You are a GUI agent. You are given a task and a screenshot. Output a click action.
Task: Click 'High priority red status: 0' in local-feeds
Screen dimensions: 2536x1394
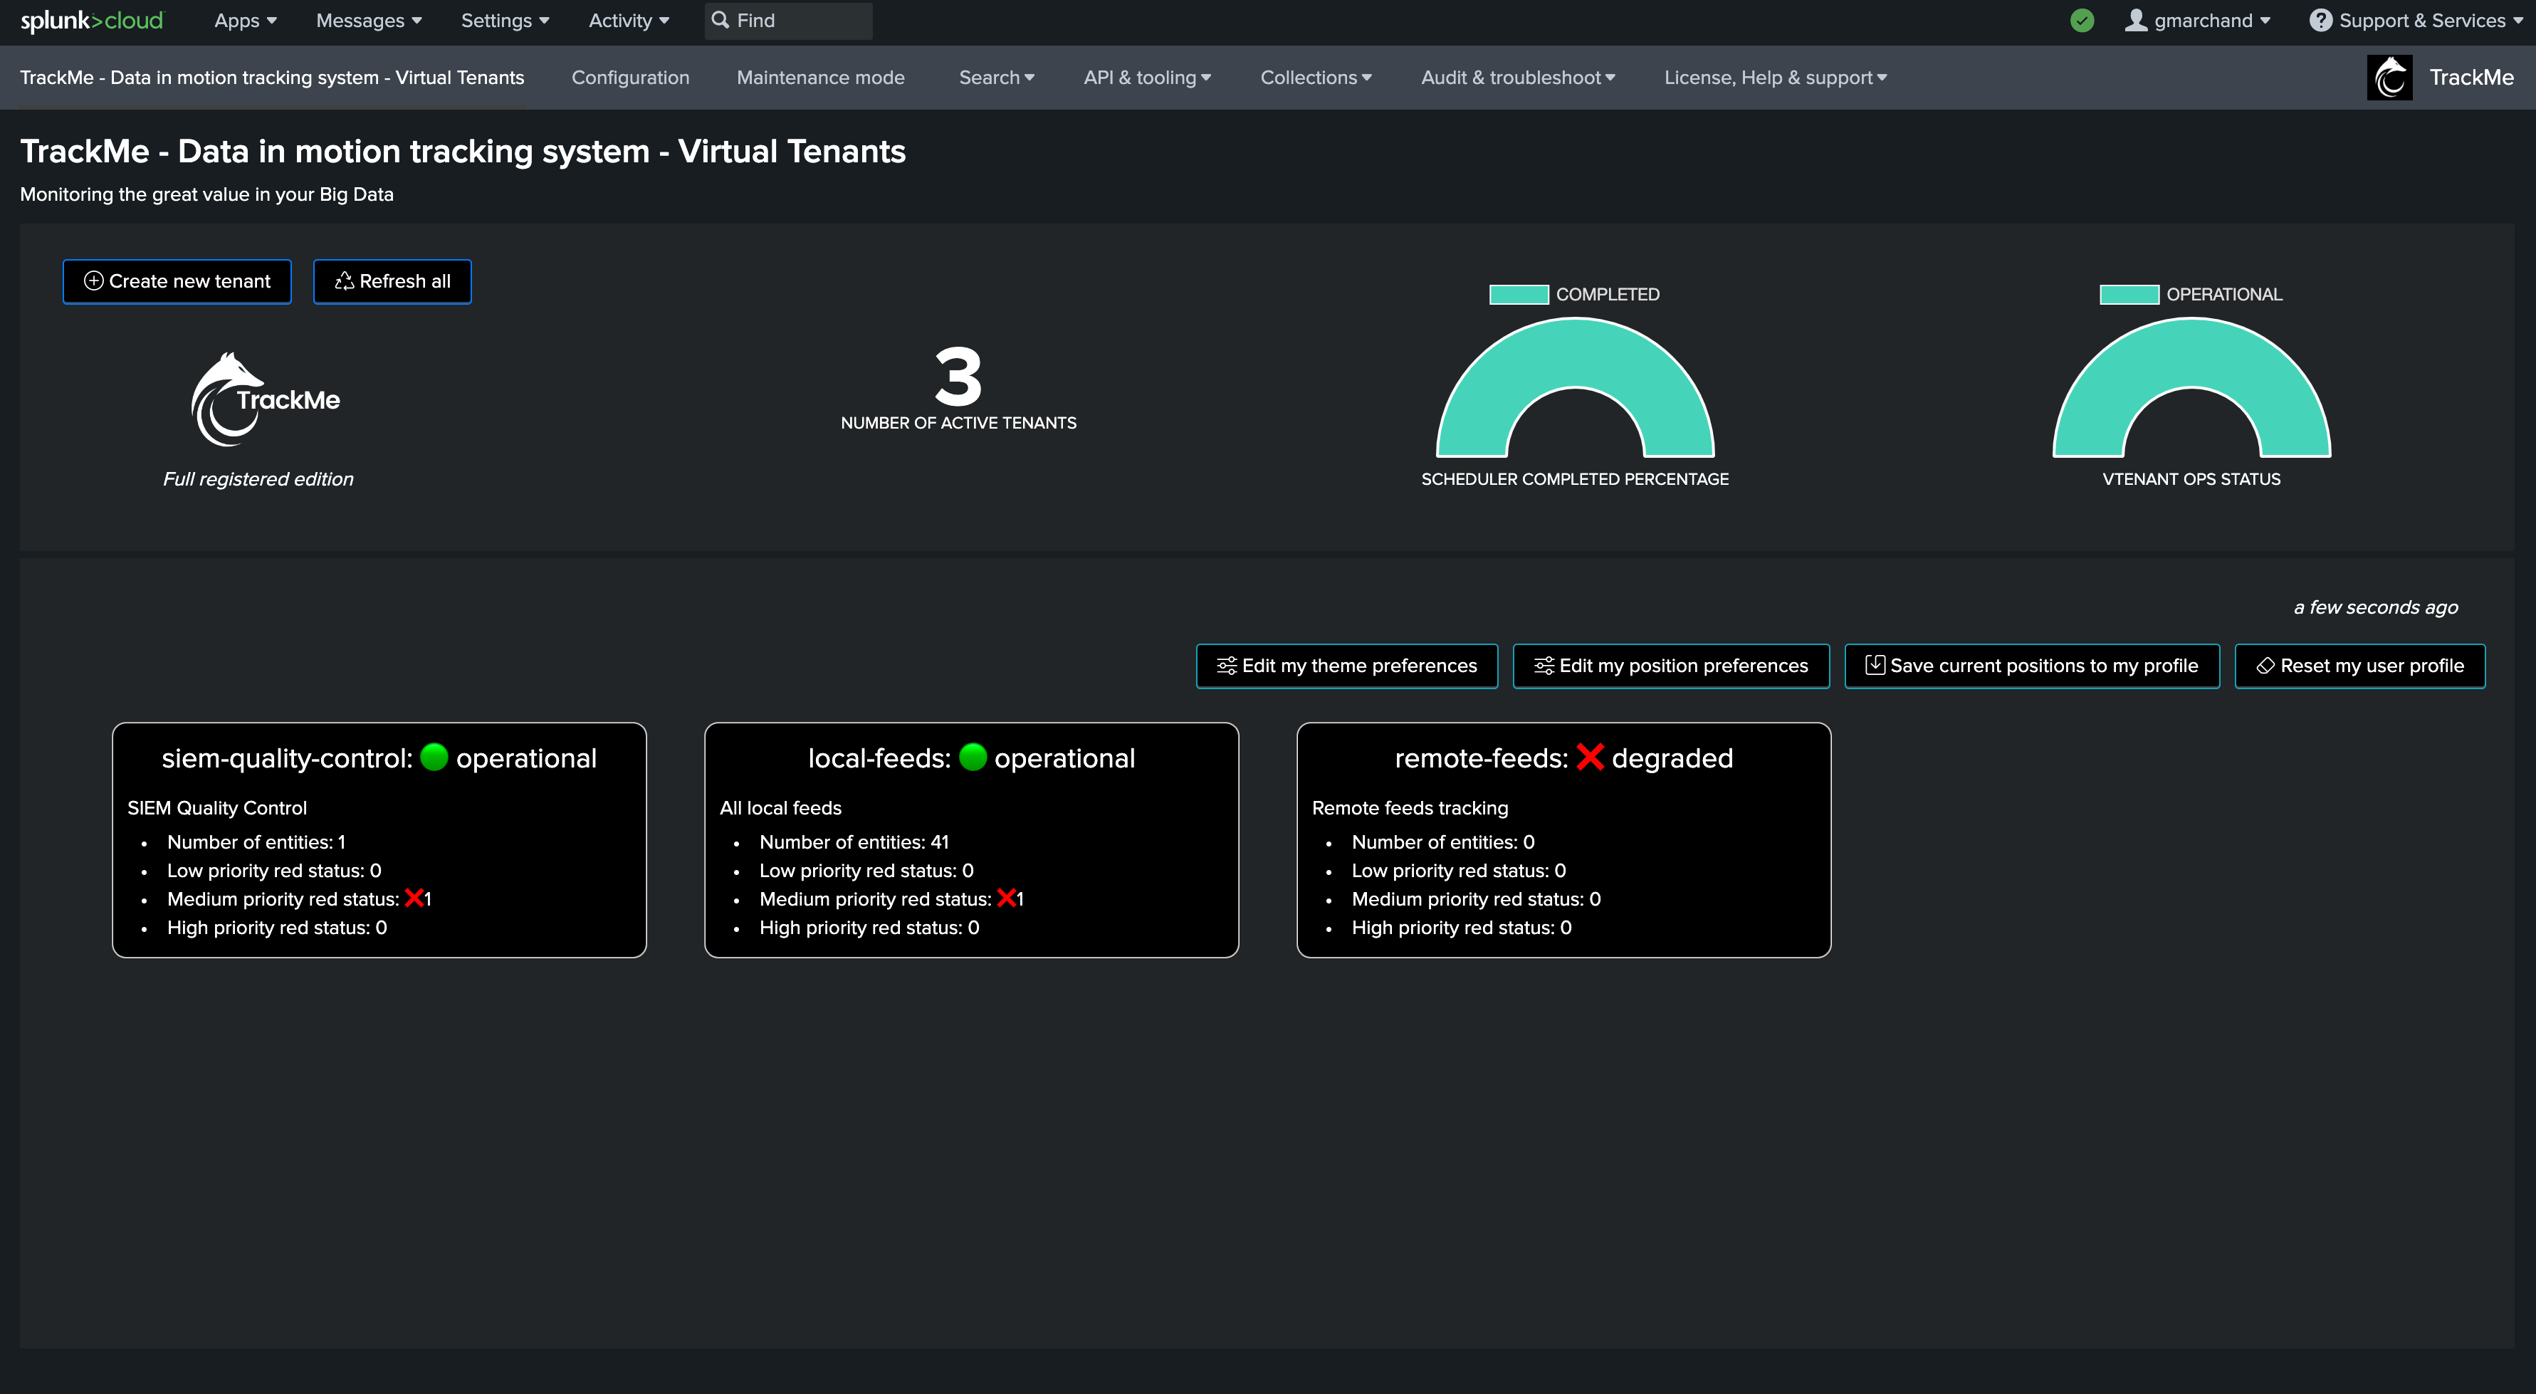coord(869,928)
